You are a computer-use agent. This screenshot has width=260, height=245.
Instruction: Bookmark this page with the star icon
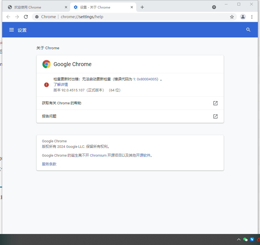(x=232, y=17)
